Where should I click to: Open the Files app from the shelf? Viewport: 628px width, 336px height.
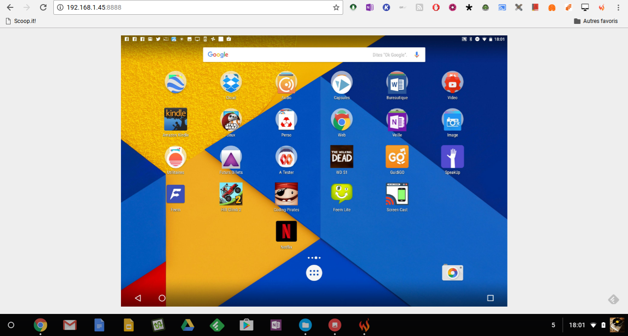pyautogui.click(x=305, y=325)
